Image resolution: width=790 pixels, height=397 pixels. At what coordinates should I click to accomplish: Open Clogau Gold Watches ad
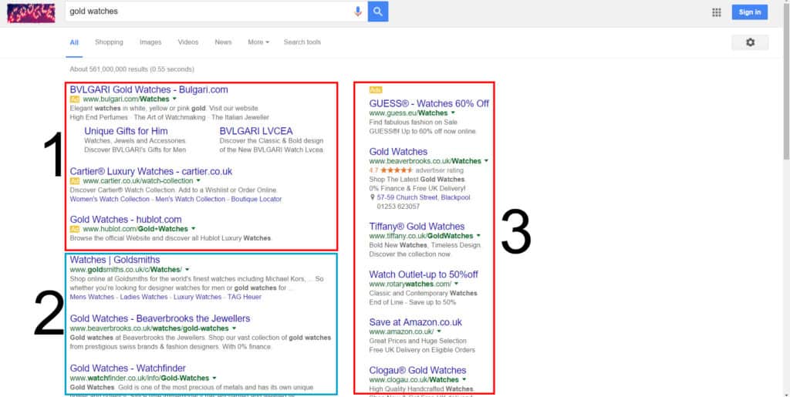(x=417, y=370)
